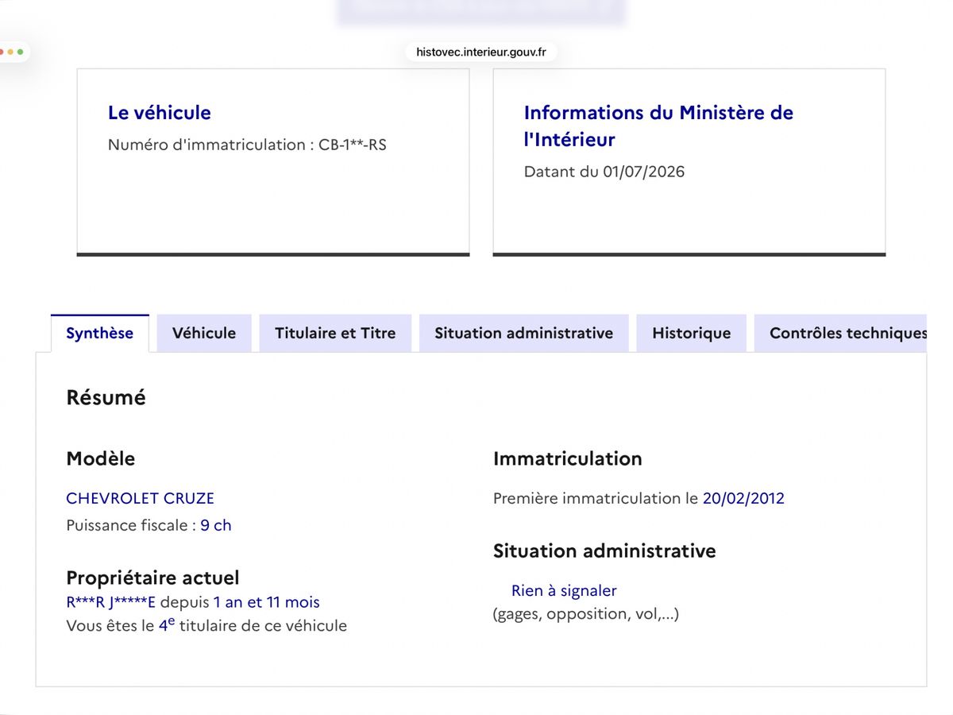
Task: Open the Titulaire et Titre tab
Action: pyautogui.click(x=335, y=333)
